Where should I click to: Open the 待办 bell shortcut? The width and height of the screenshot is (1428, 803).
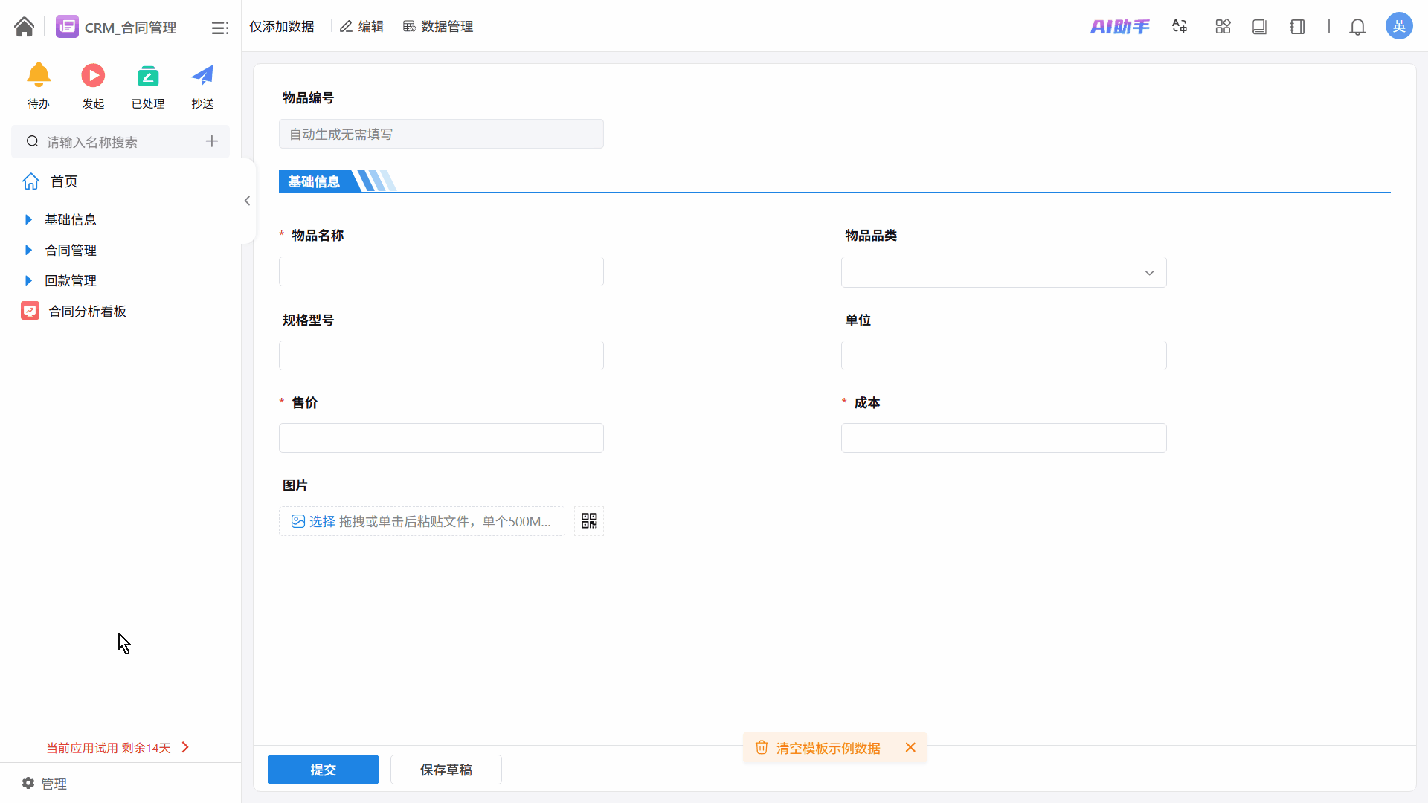pos(39,76)
